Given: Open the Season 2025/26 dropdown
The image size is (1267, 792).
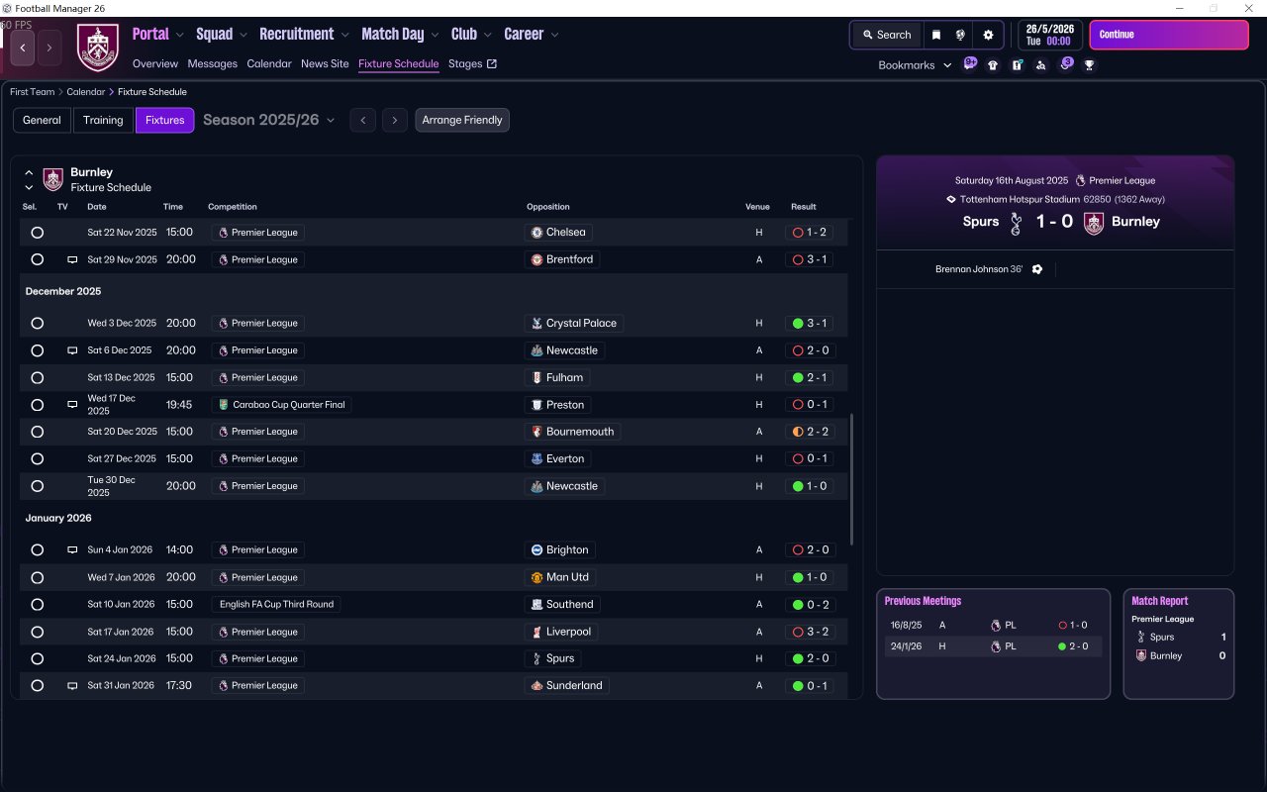Looking at the screenshot, I should (269, 120).
